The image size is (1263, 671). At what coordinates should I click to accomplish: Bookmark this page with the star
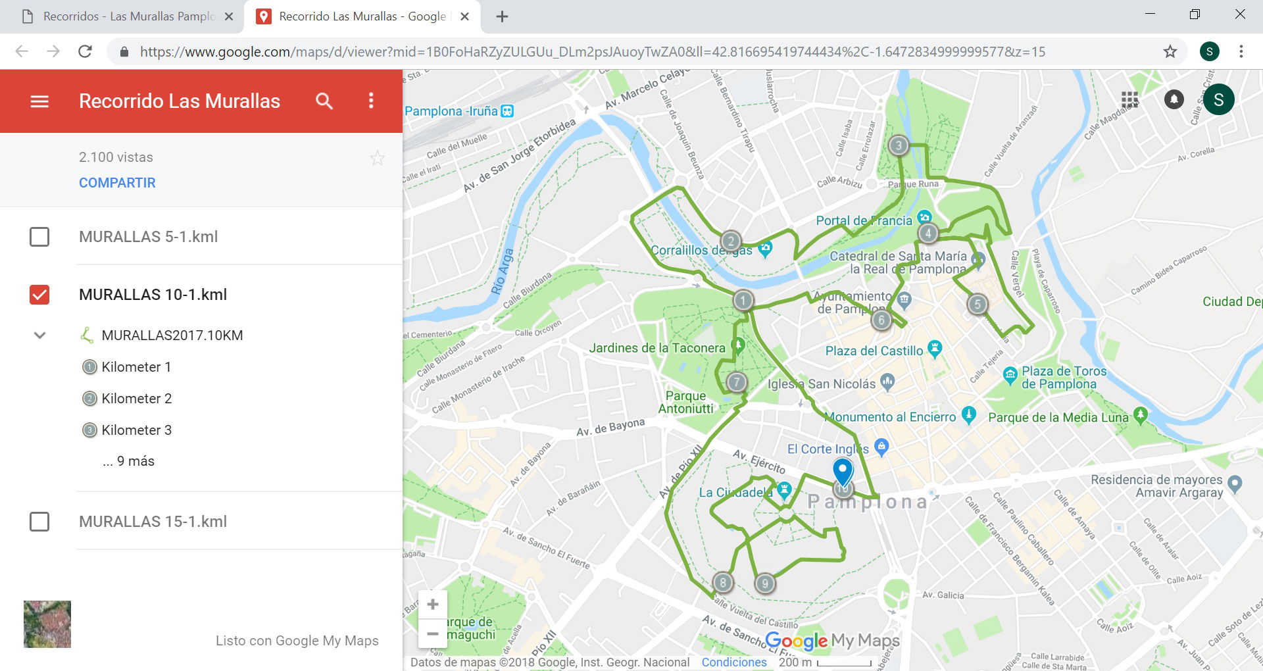pyautogui.click(x=1170, y=51)
